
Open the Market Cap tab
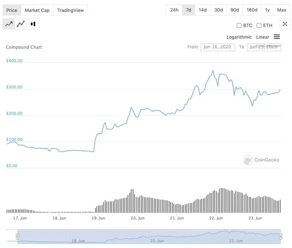pos(37,10)
